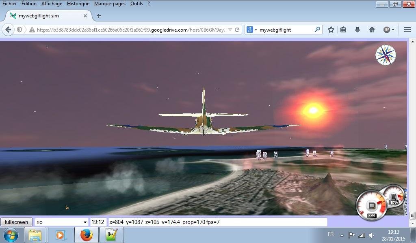Click the CPU gauge showing 77%

(371, 205)
